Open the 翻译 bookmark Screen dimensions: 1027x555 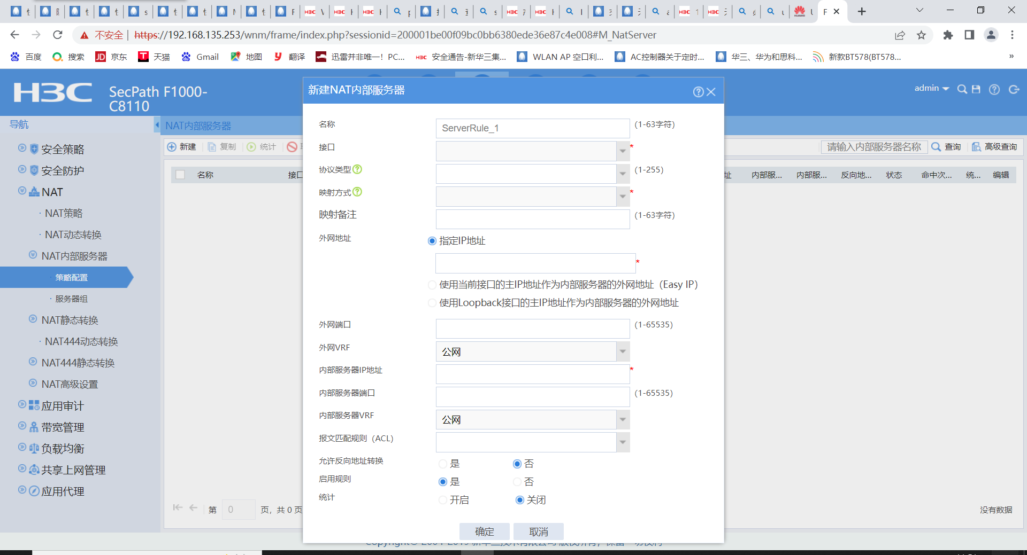(x=289, y=57)
